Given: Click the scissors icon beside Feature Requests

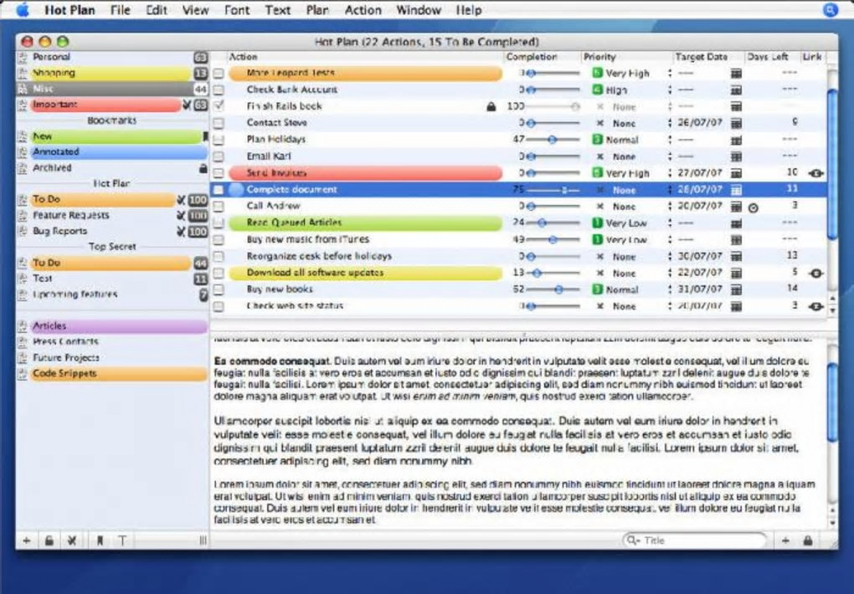Looking at the screenshot, I should click(x=181, y=216).
